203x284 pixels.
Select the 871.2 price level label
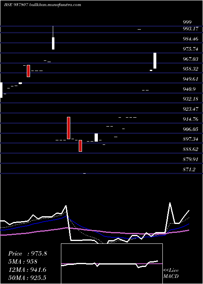(189, 170)
